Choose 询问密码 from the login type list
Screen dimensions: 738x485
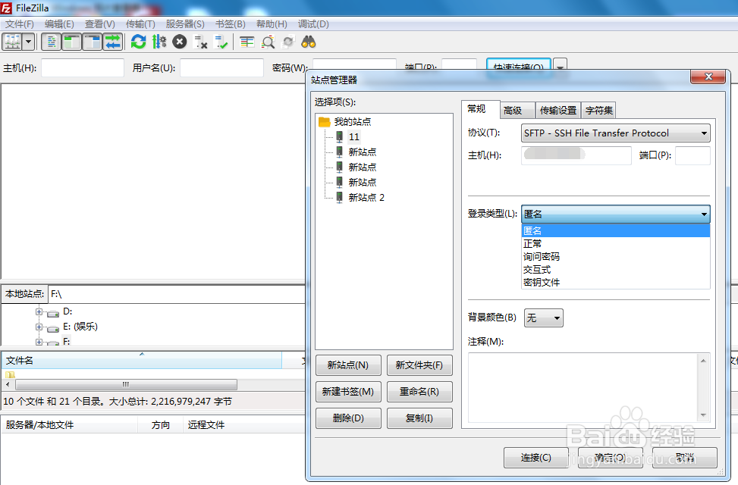click(x=616, y=256)
